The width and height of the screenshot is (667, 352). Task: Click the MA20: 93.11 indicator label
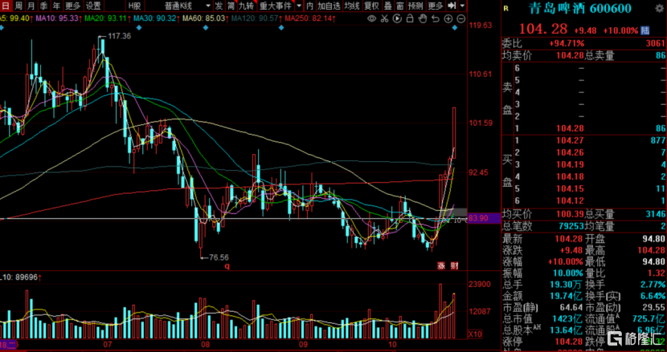[106, 18]
